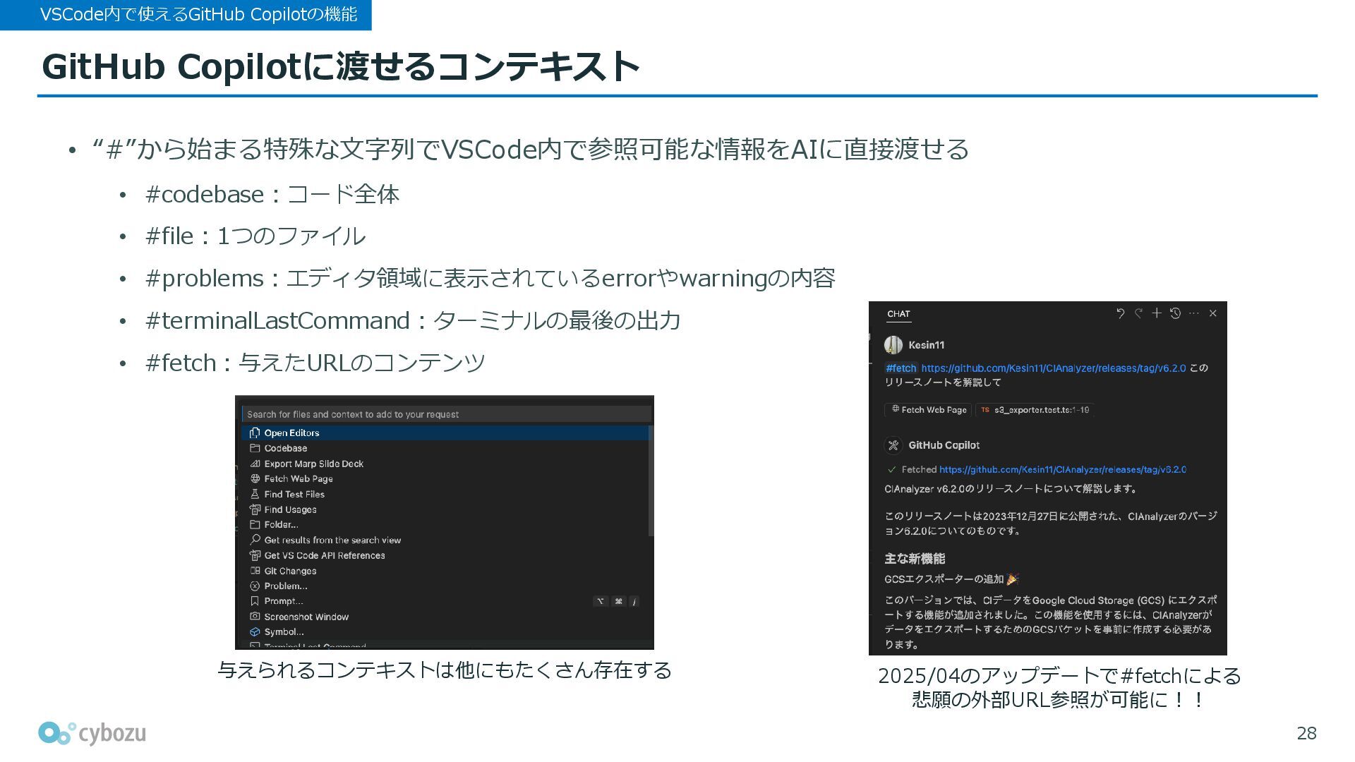Click the caption '与えられるコンテキストは他にもたくさん存在する'

point(445,670)
